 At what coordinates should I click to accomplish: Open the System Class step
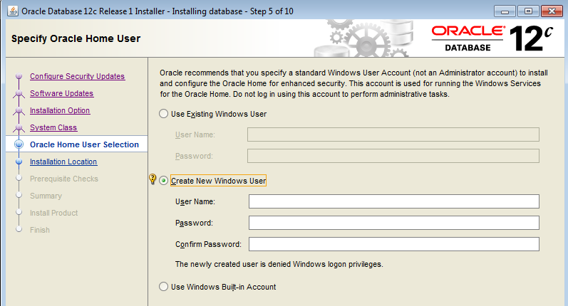[53, 127]
